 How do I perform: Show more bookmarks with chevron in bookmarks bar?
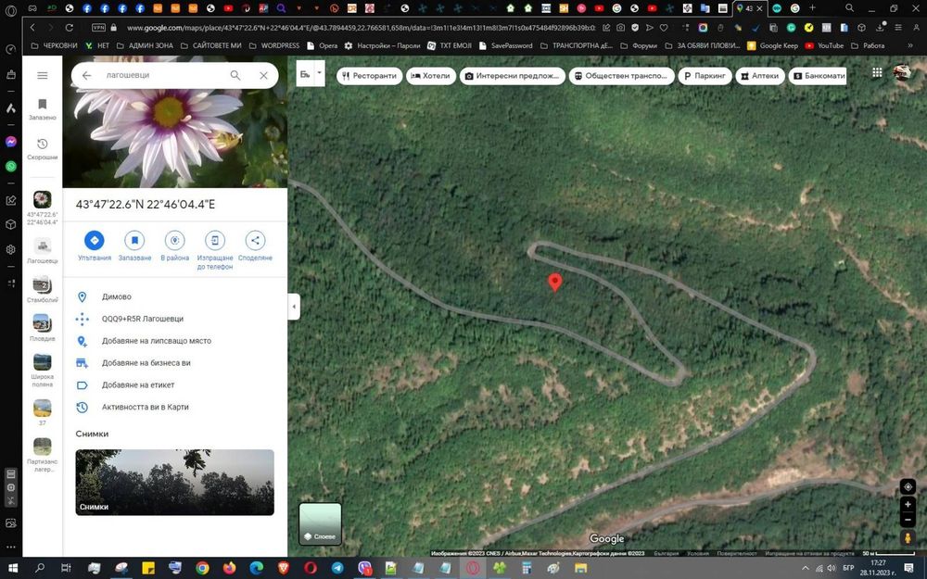[909, 45]
